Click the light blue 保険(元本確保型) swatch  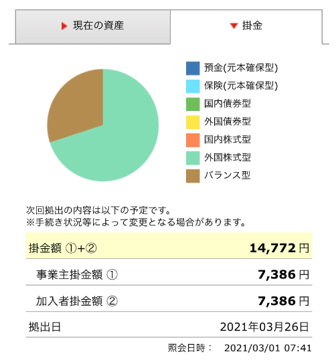[193, 86]
